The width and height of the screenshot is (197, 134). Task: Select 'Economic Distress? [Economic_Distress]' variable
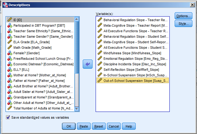40,64
